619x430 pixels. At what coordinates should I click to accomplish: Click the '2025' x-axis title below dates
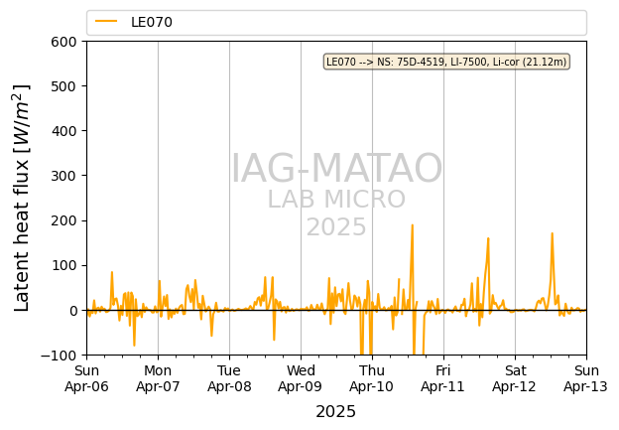336,412
